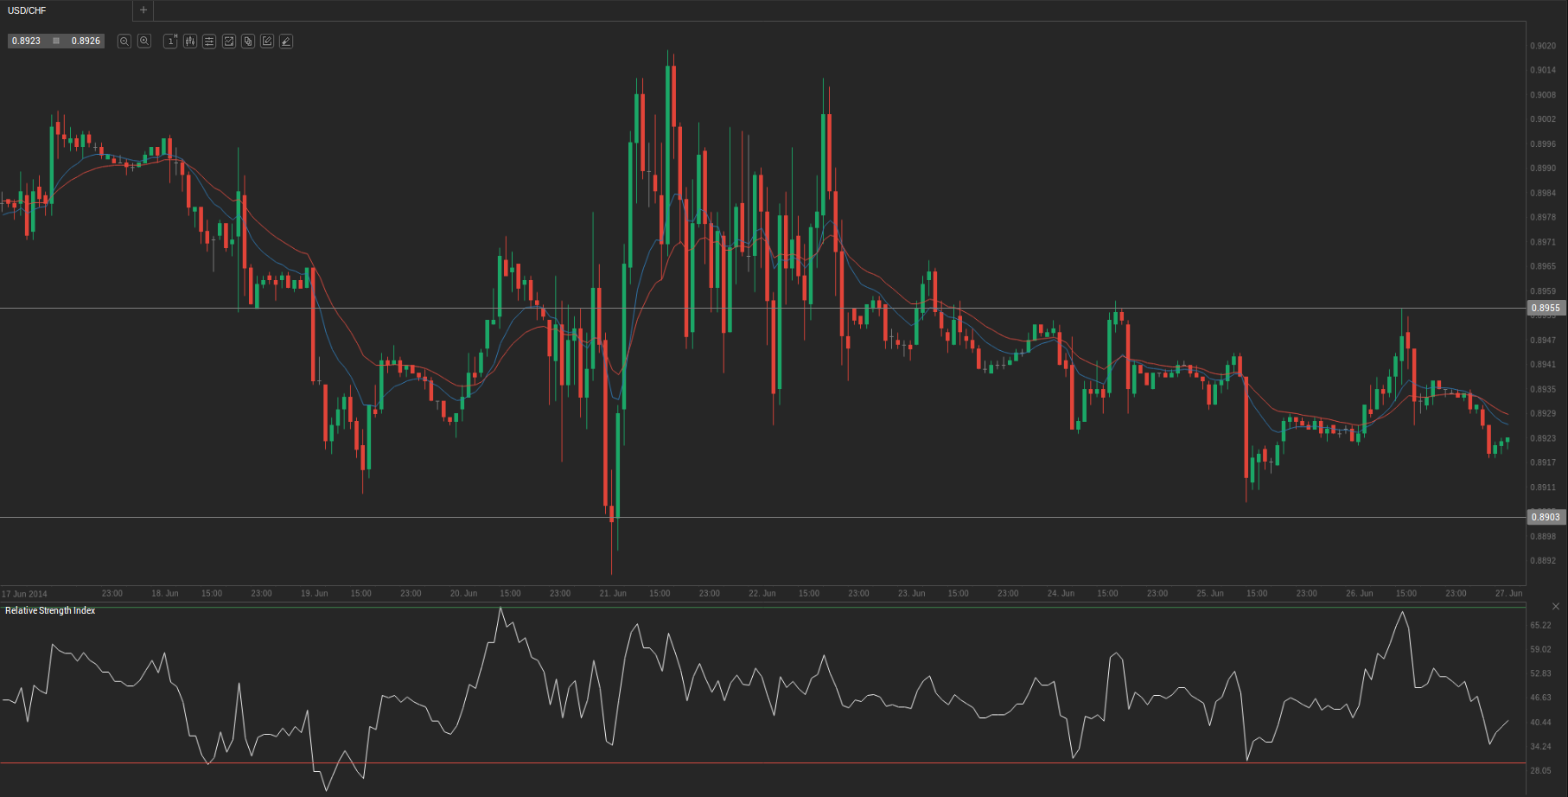This screenshot has width=1568, height=797.
Task: Open the 1H timeframe selector
Action: click(x=171, y=41)
